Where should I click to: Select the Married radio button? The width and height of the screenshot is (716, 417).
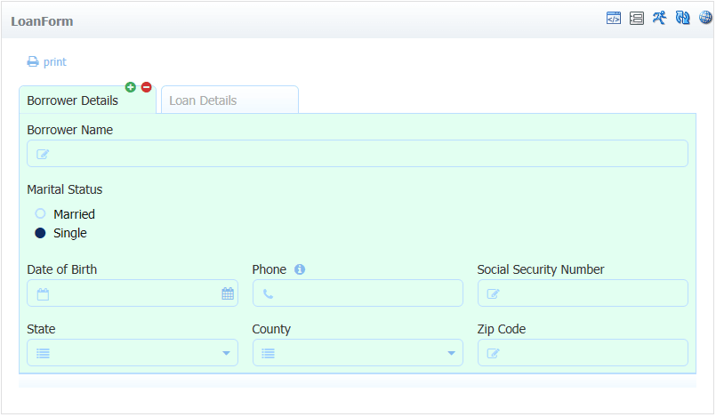(40, 213)
